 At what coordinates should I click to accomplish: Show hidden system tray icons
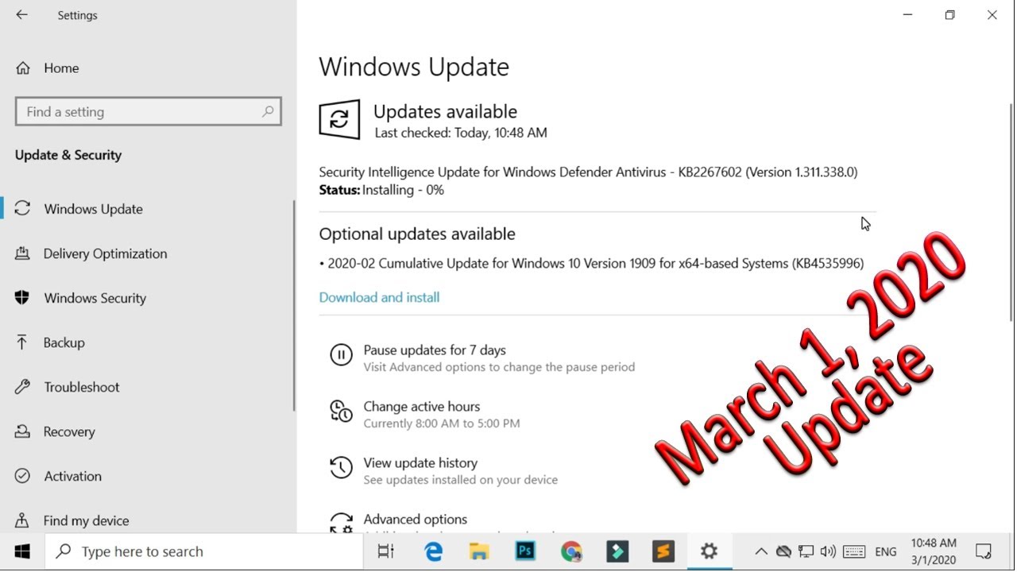coord(761,551)
